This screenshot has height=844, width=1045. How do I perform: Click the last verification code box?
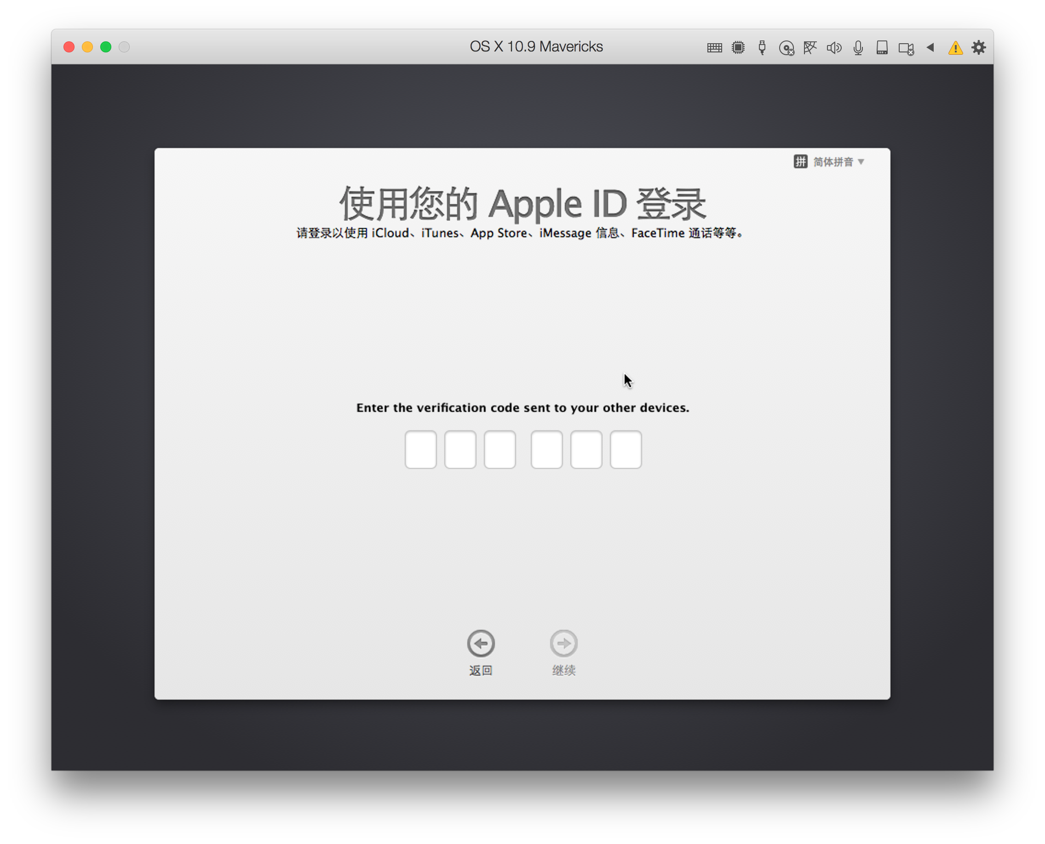(626, 450)
